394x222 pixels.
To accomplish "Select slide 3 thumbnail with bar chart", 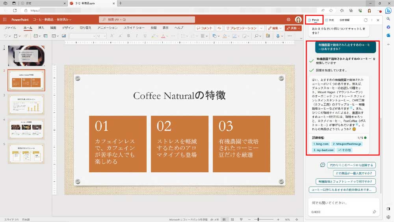I will 26,104.
